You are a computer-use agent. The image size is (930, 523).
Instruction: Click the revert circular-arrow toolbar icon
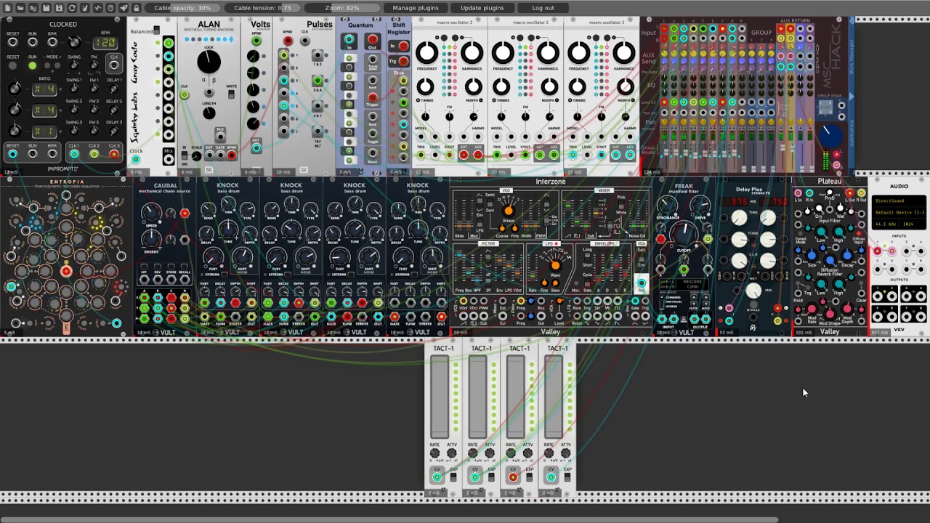point(72,8)
